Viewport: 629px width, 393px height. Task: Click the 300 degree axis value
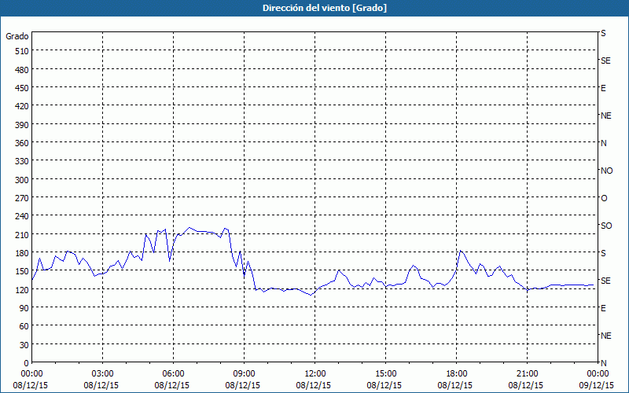click(x=23, y=180)
